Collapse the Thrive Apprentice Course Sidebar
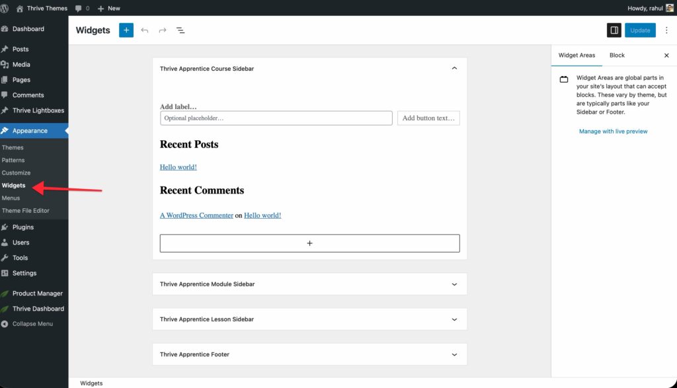Image resolution: width=677 pixels, height=388 pixels. click(x=454, y=69)
